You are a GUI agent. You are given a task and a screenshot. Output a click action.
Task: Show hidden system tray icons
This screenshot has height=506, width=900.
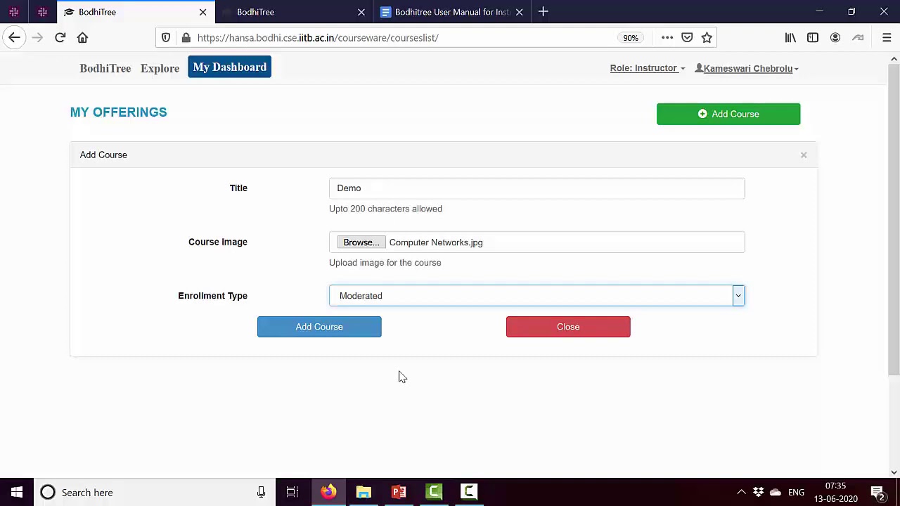[x=741, y=493]
